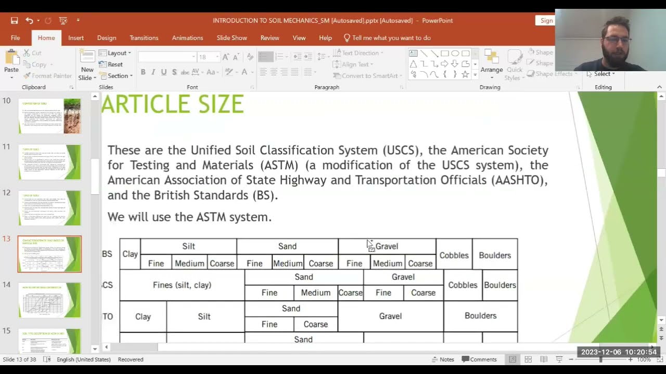The width and height of the screenshot is (666, 374).
Task: Open Align Text dropdown
Action: [x=353, y=64]
